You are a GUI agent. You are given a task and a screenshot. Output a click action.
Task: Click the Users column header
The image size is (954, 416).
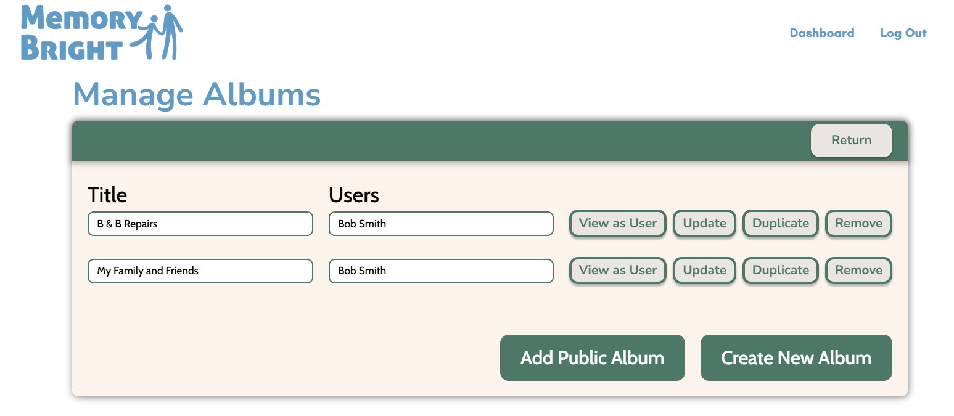[x=353, y=195]
